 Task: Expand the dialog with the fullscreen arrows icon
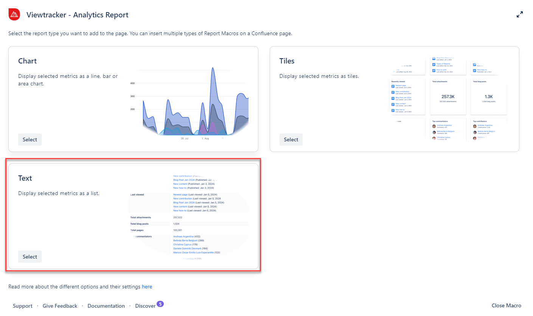(520, 15)
